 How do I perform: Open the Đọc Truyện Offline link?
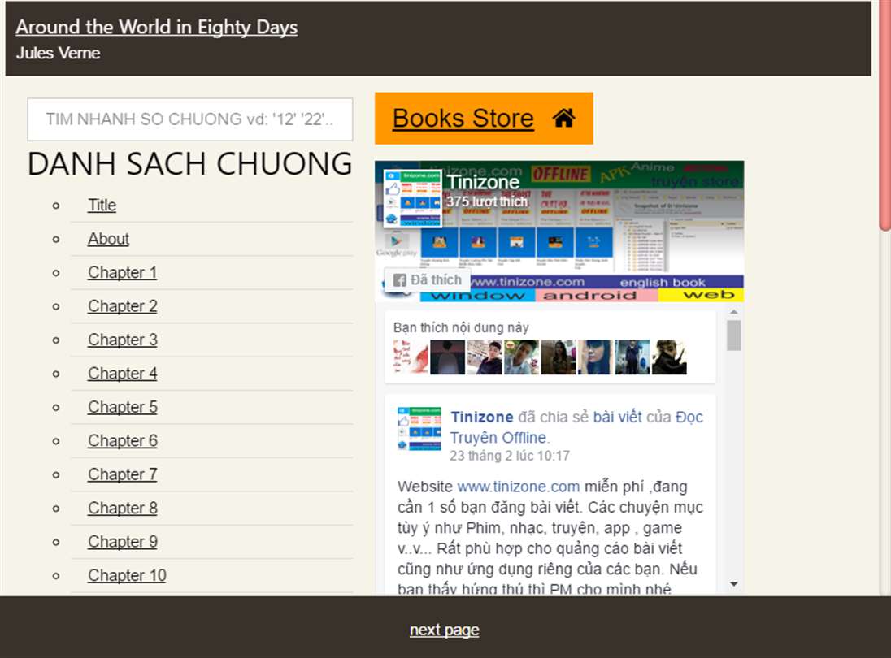pyautogui.click(x=576, y=427)
